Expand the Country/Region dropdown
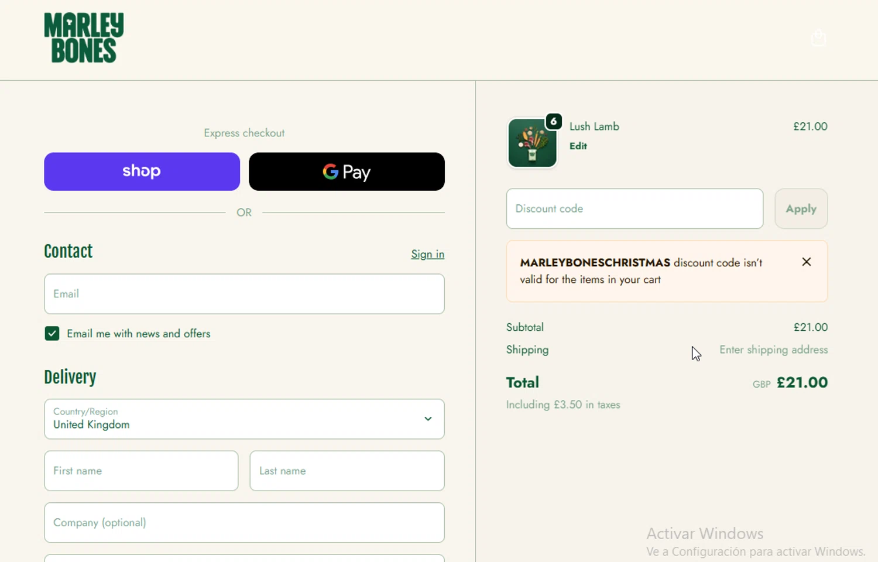Screen dimensions: 878x562 point(244,419)
